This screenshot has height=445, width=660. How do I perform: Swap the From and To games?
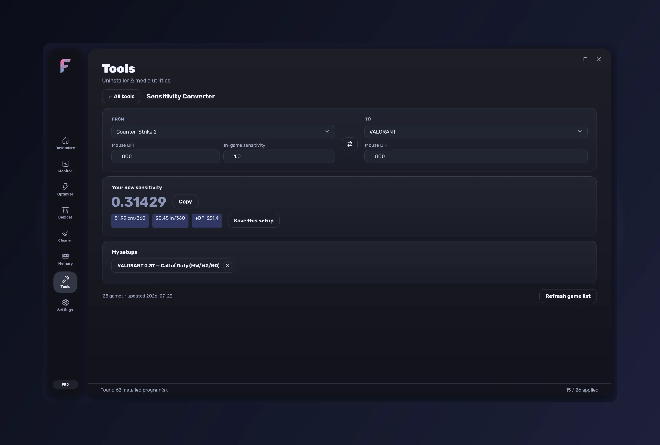350,144
